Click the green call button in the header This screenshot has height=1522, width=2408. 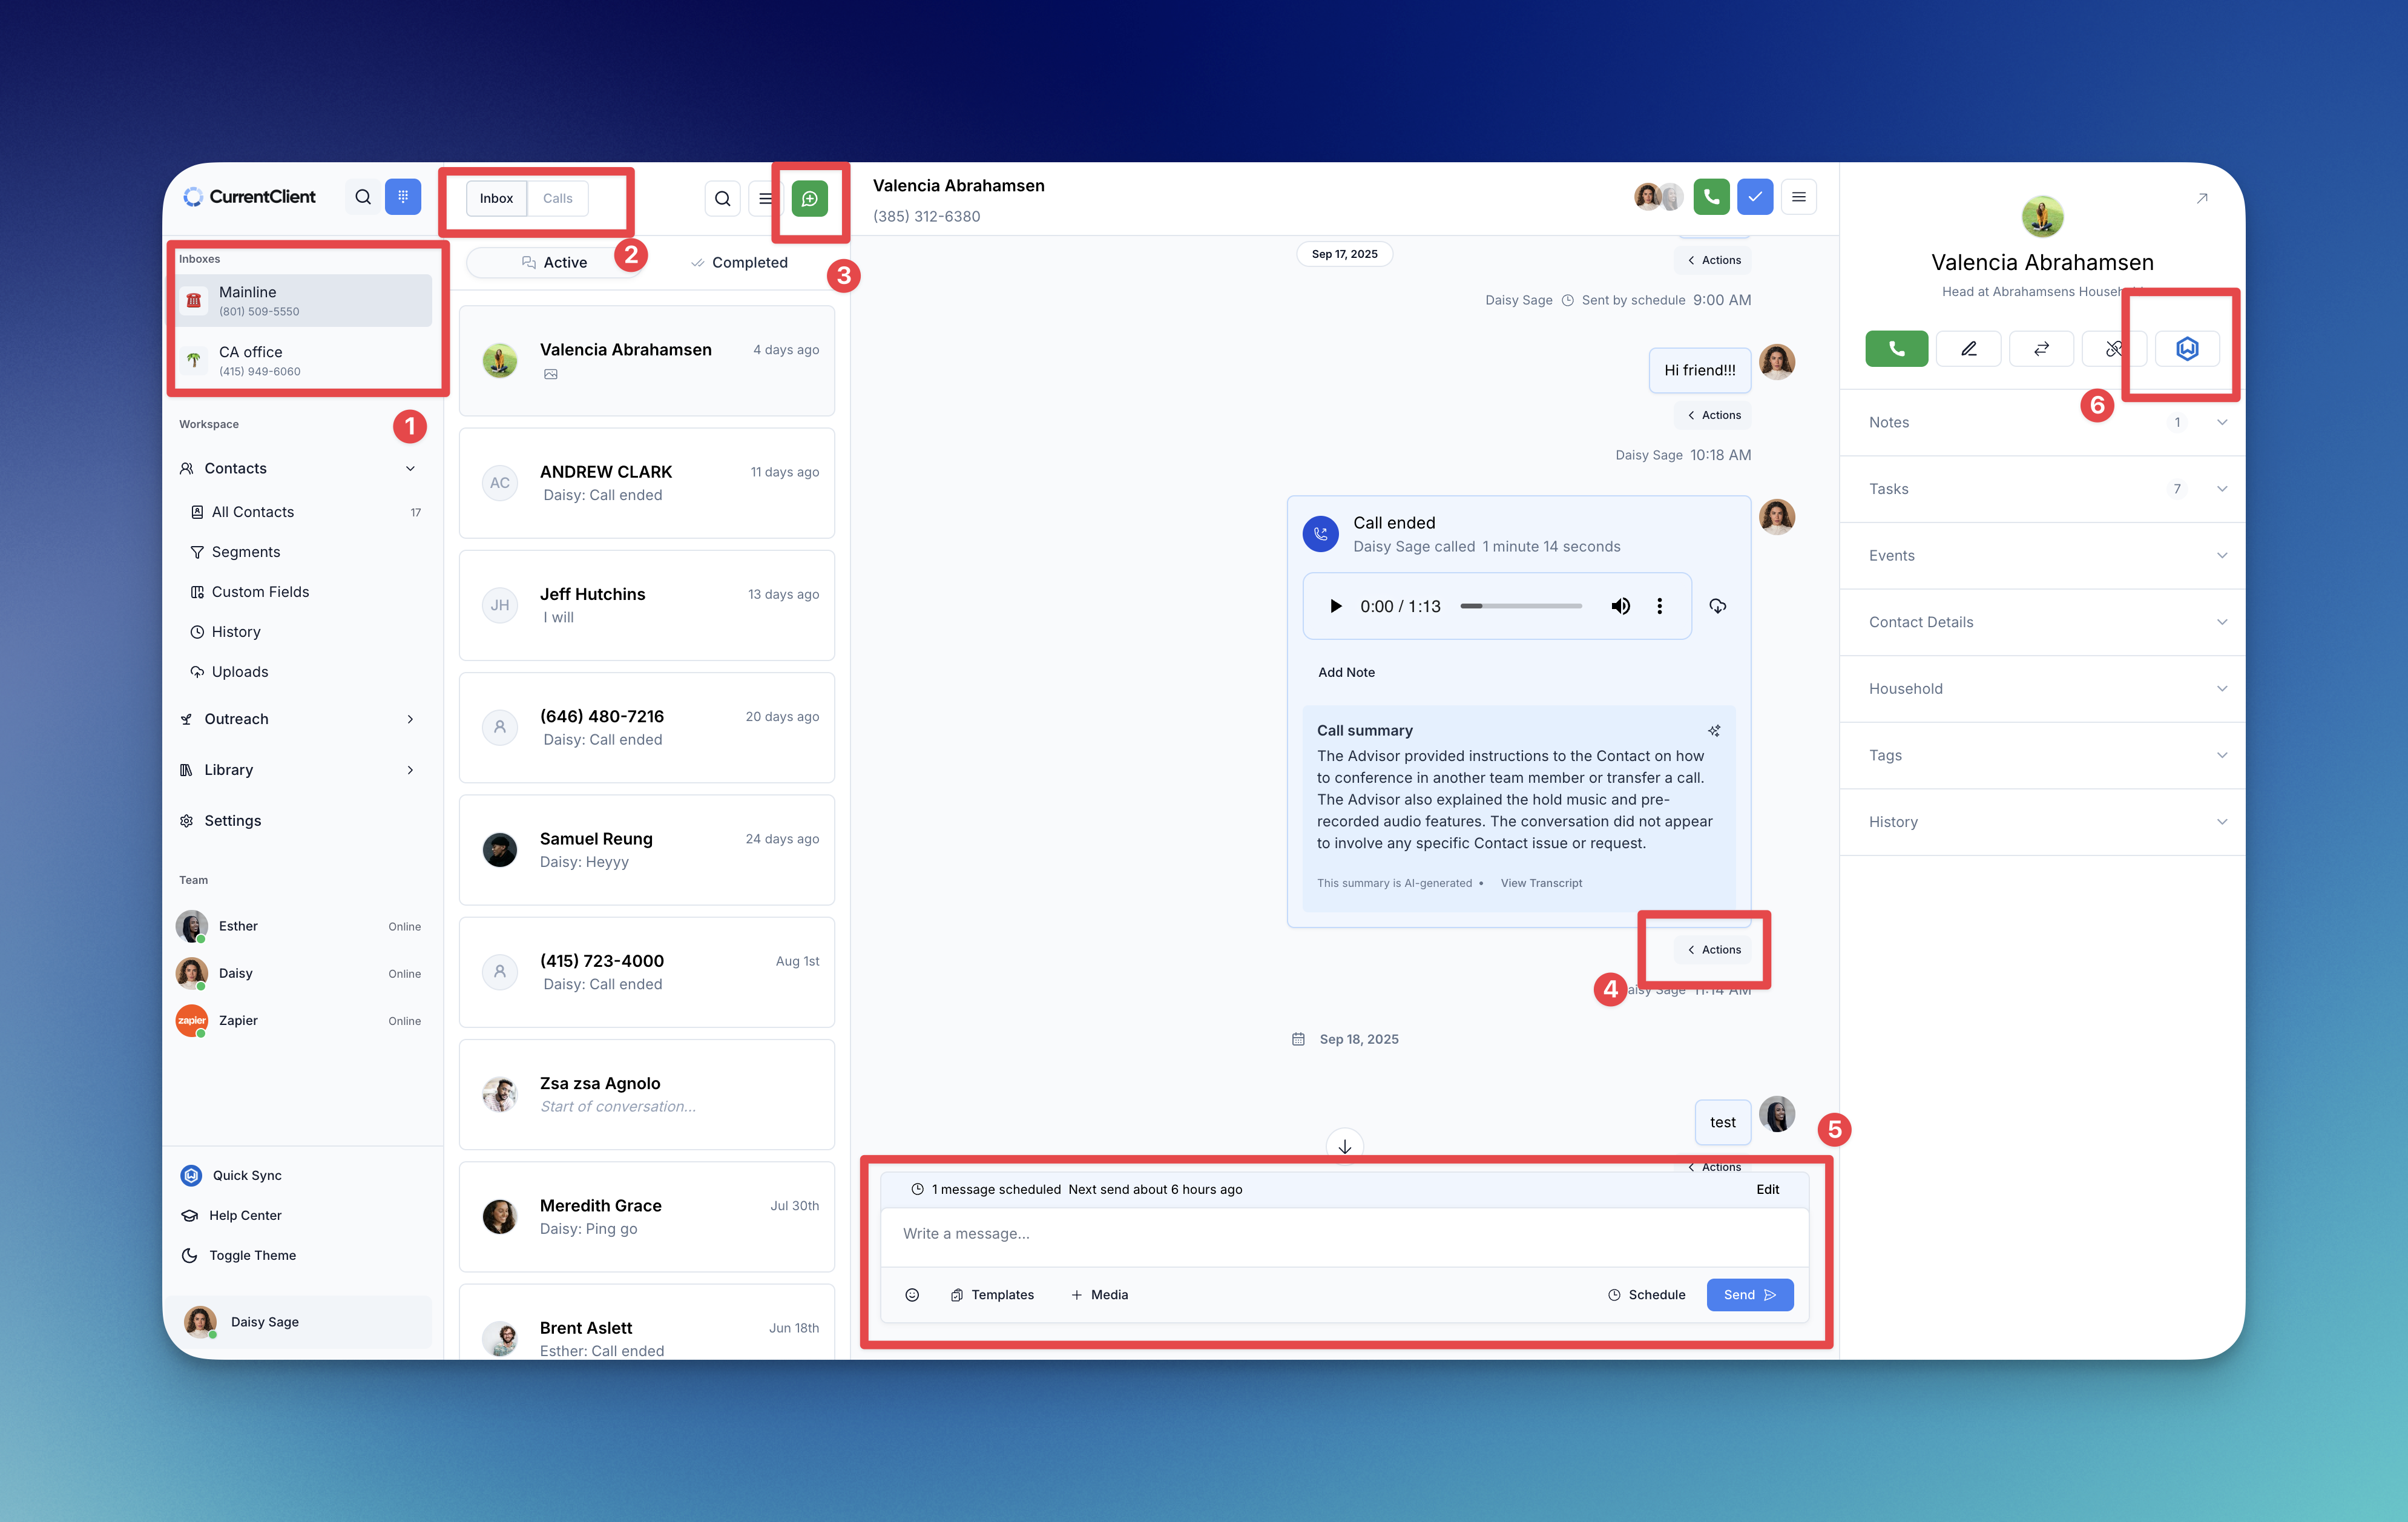[1711, 196]
